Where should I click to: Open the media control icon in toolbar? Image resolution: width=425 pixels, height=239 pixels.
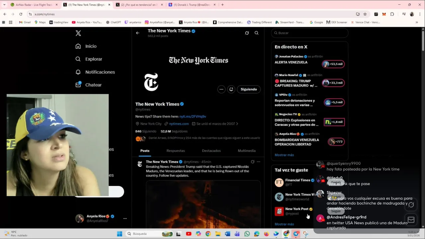(x=404, y=14)
